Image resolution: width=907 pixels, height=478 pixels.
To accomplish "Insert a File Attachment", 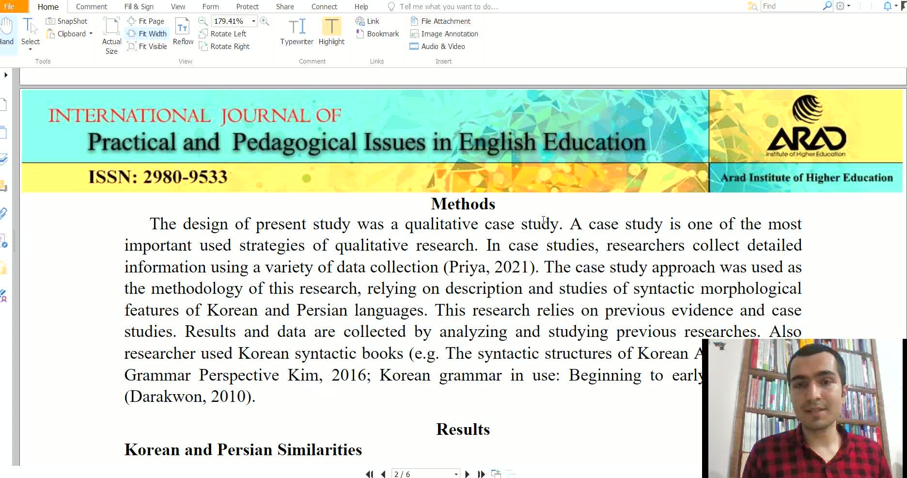I will pos(440,21).
